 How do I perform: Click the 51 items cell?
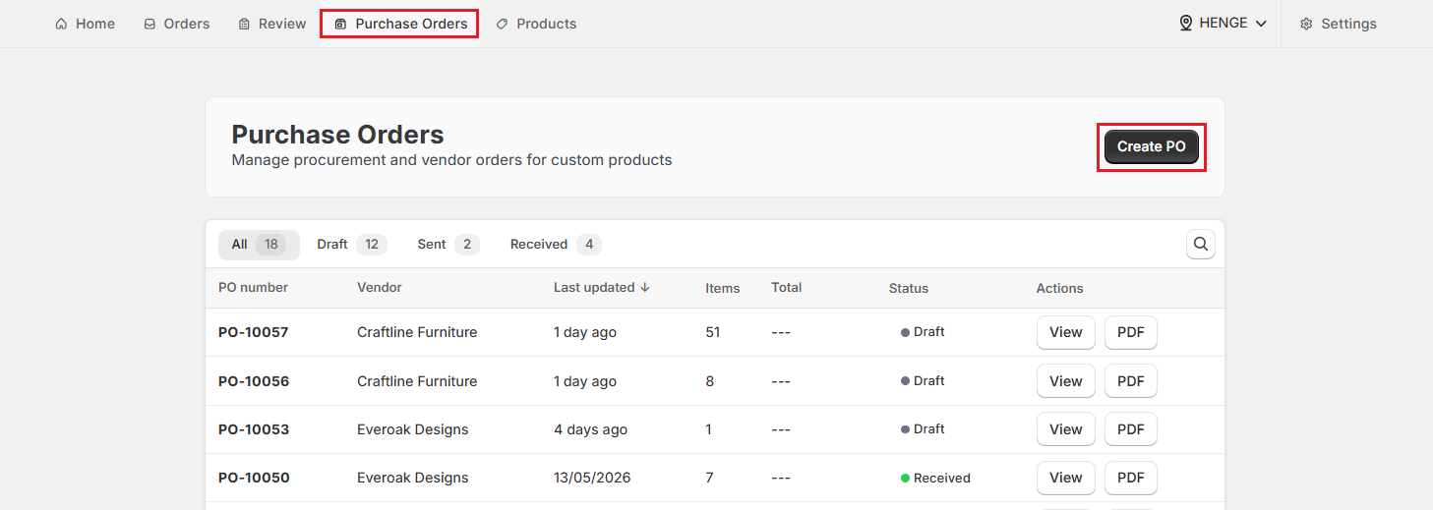click(713, 332)
